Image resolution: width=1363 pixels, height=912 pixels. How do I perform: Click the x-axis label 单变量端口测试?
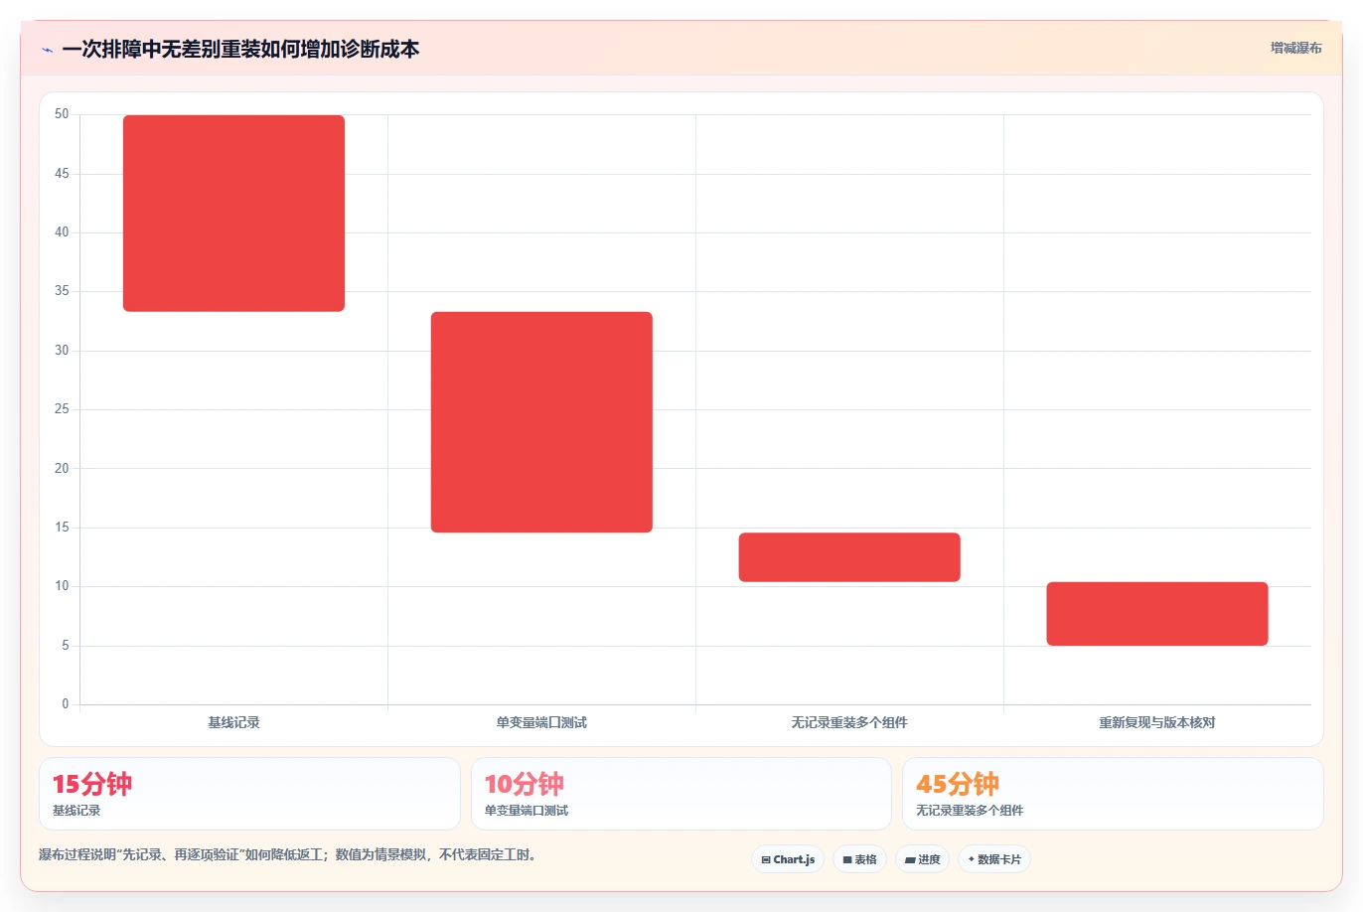541,722
